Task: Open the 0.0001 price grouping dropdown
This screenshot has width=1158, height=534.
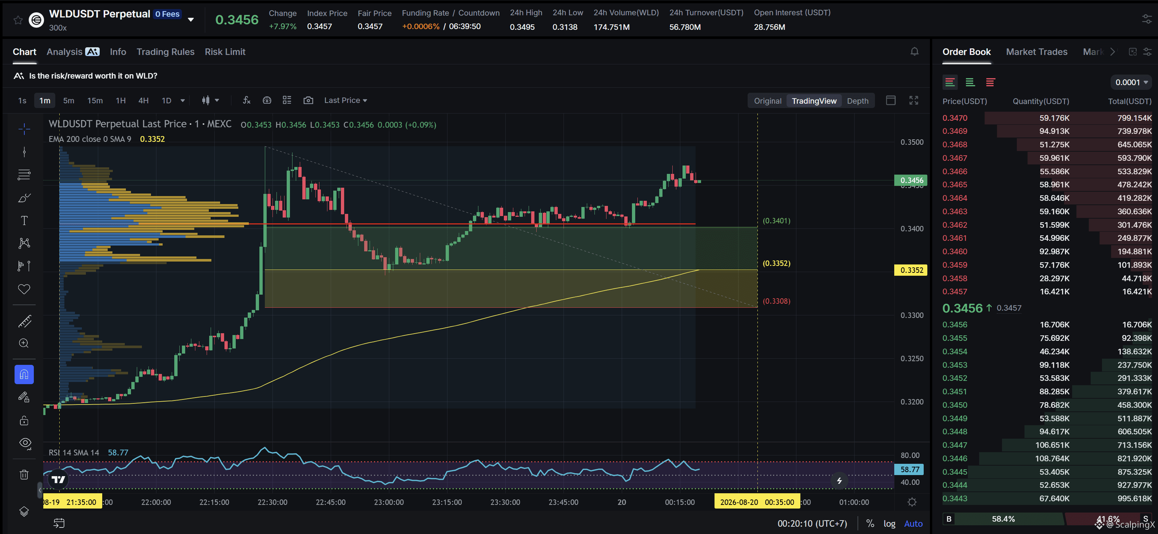Action: pyautogui.click(x=1131, y=82)
